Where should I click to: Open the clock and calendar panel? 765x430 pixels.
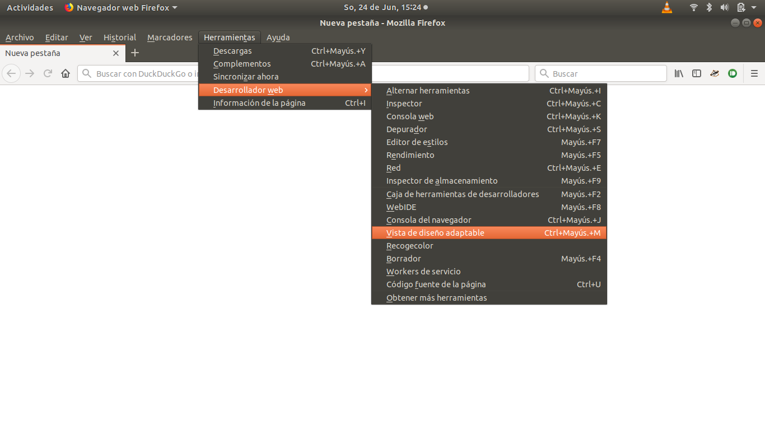coord(385,7)
